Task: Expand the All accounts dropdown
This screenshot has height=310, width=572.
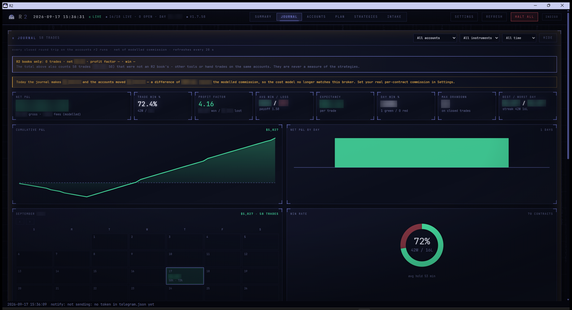Action: [435, 38]
